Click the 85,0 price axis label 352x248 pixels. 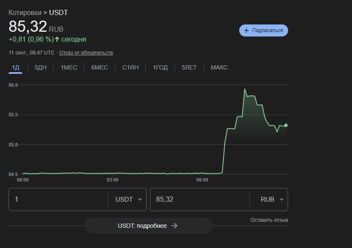[x=13, y=145]
